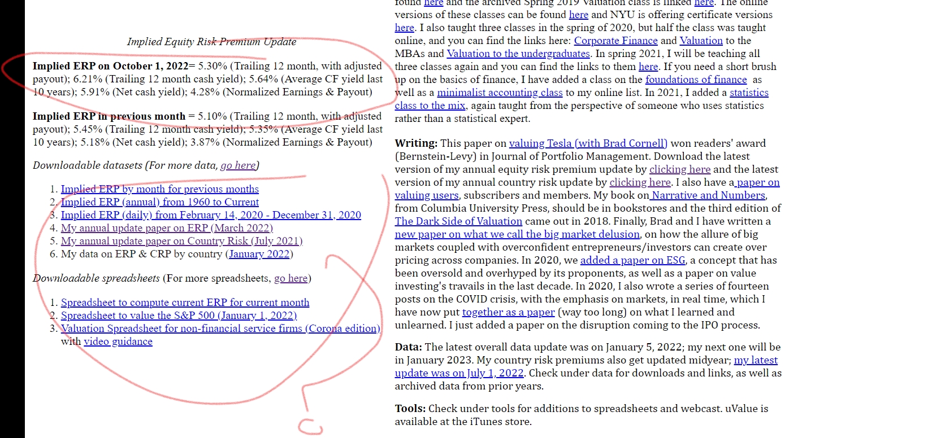
Task: Open 'Valuation to the undergraduates' link
Action: [518, 54]
